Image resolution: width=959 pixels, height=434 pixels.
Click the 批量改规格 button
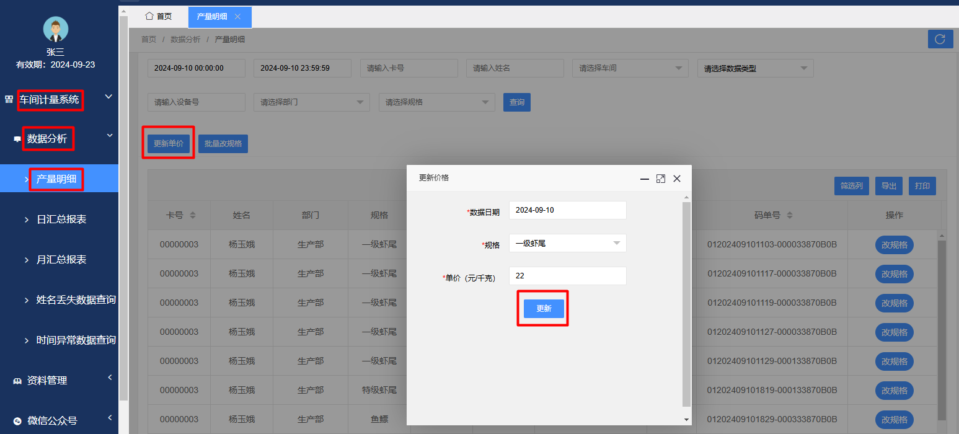point(223,143)
